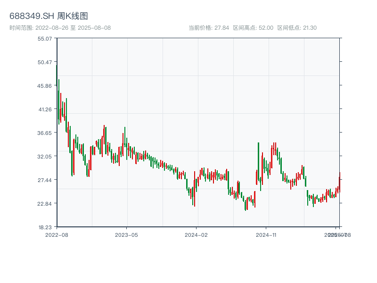
Task: Select the 2024-11 date axis marker
Action: pos(267,234)
